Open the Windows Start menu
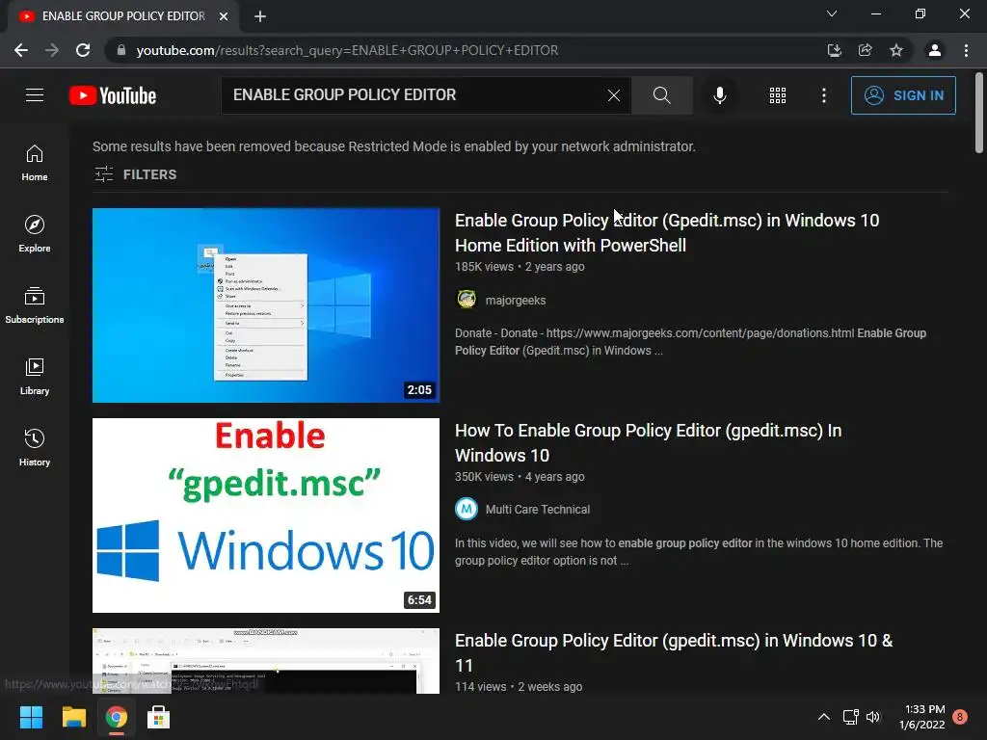This screenshot has height=740, width=987. (31, 717)
